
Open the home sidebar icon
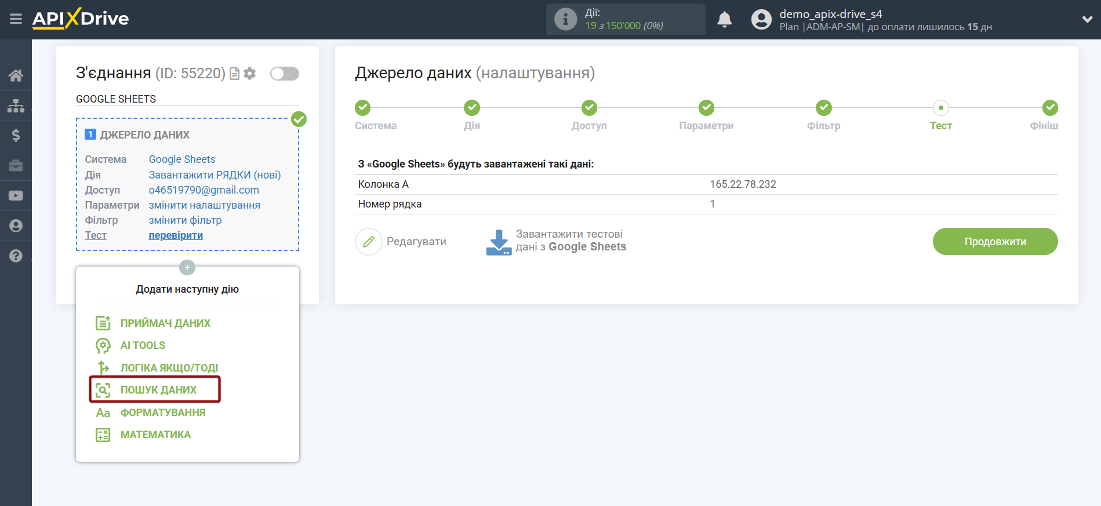coord(16,75)
